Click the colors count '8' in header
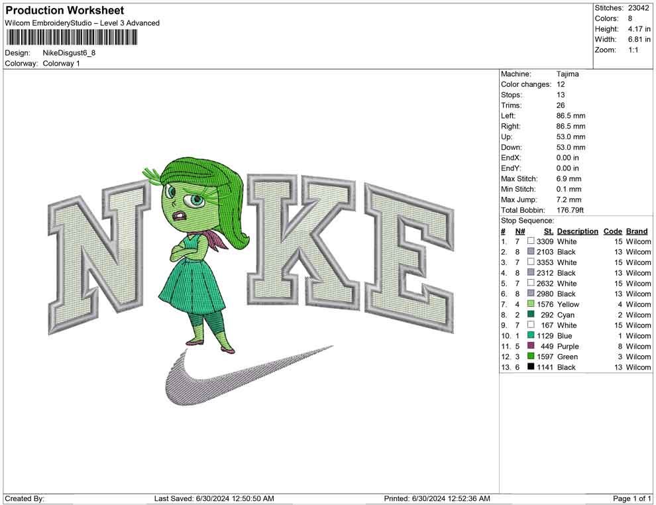The image size is (656, 505). click(630, 19)
